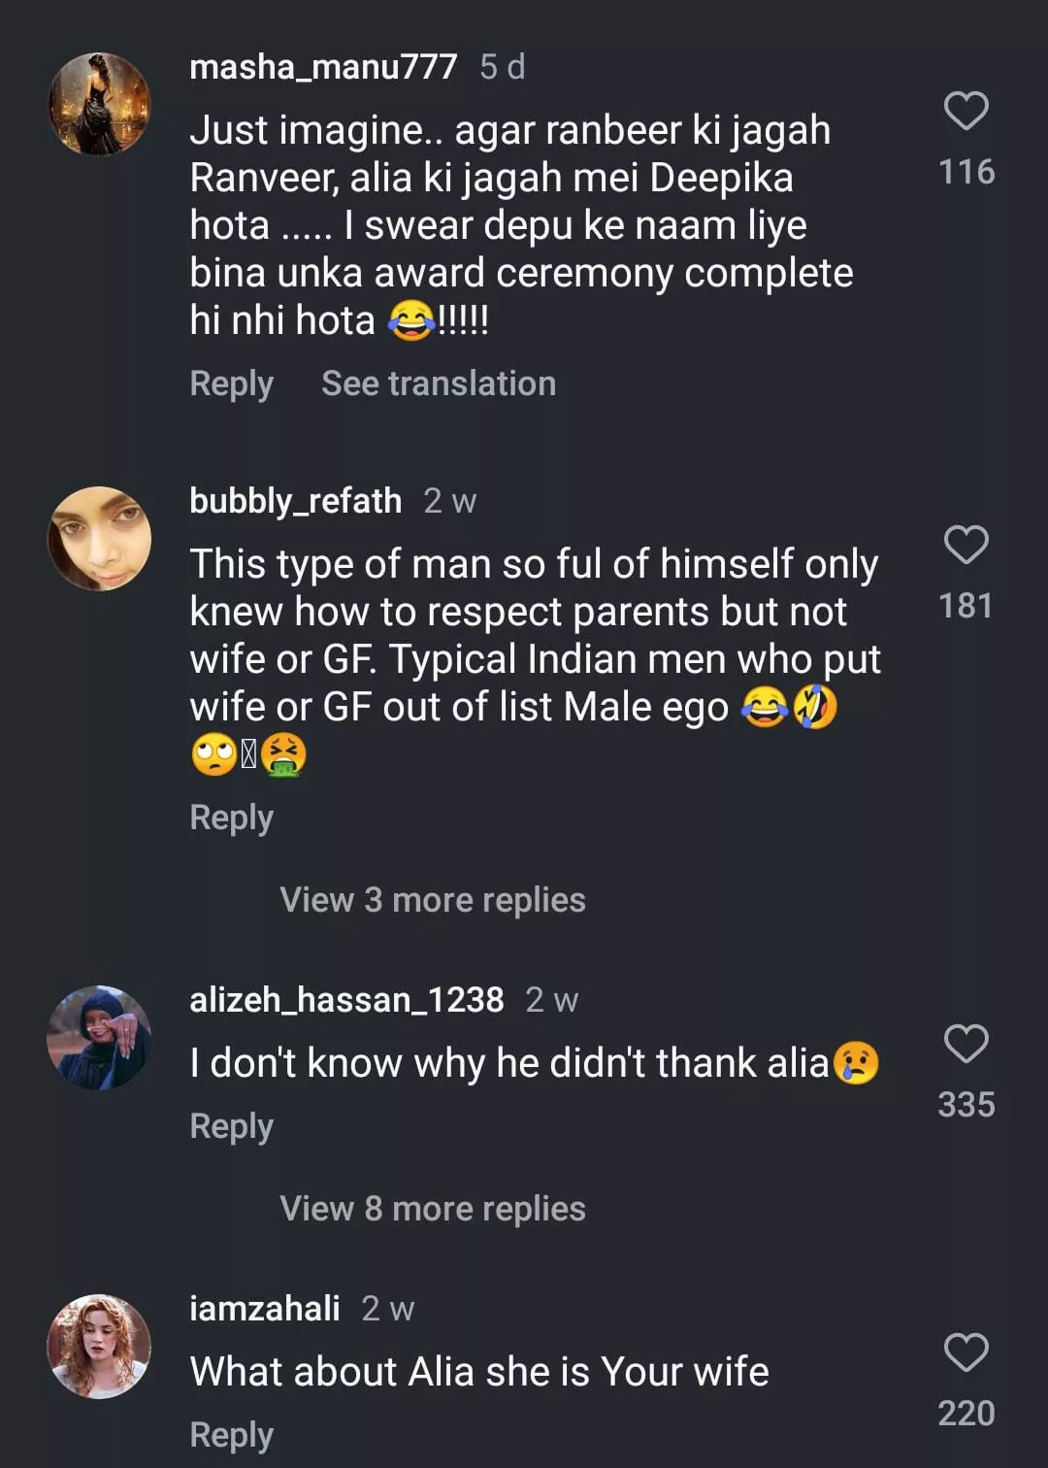Visit the alizeh_hassan_1238 username link
Image resolution: width=1048 pixels, height=1468 pixels.
(346, 1000)
